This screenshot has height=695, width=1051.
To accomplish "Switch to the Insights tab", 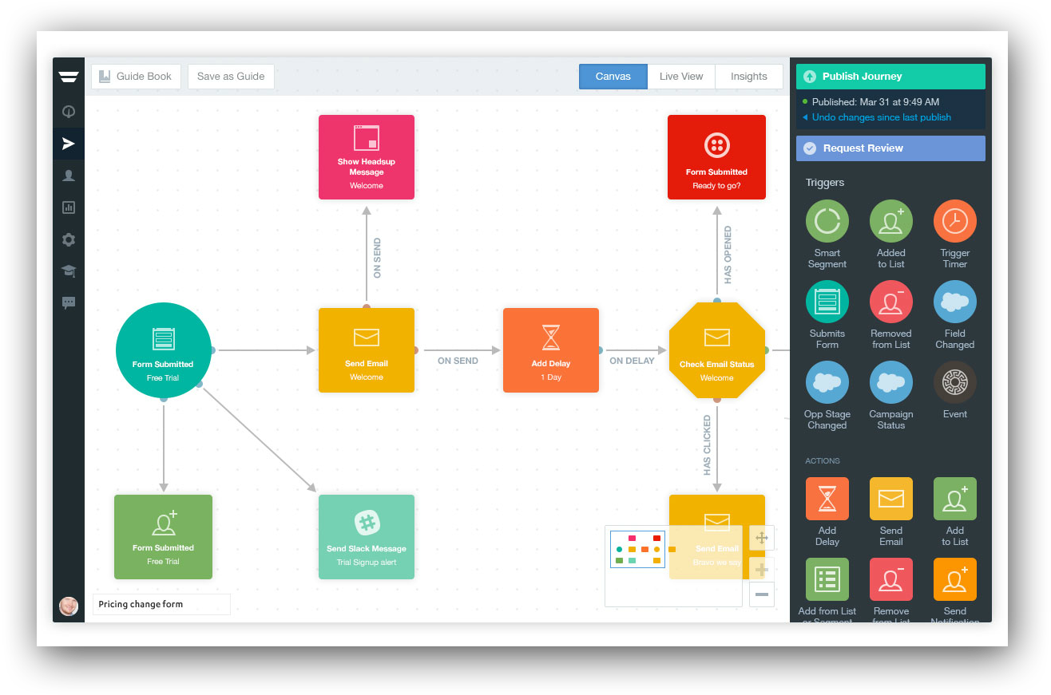I will [x=749, y=77].
